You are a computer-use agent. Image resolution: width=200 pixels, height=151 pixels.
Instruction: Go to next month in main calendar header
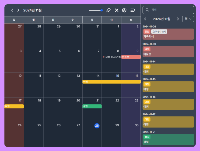18,10
